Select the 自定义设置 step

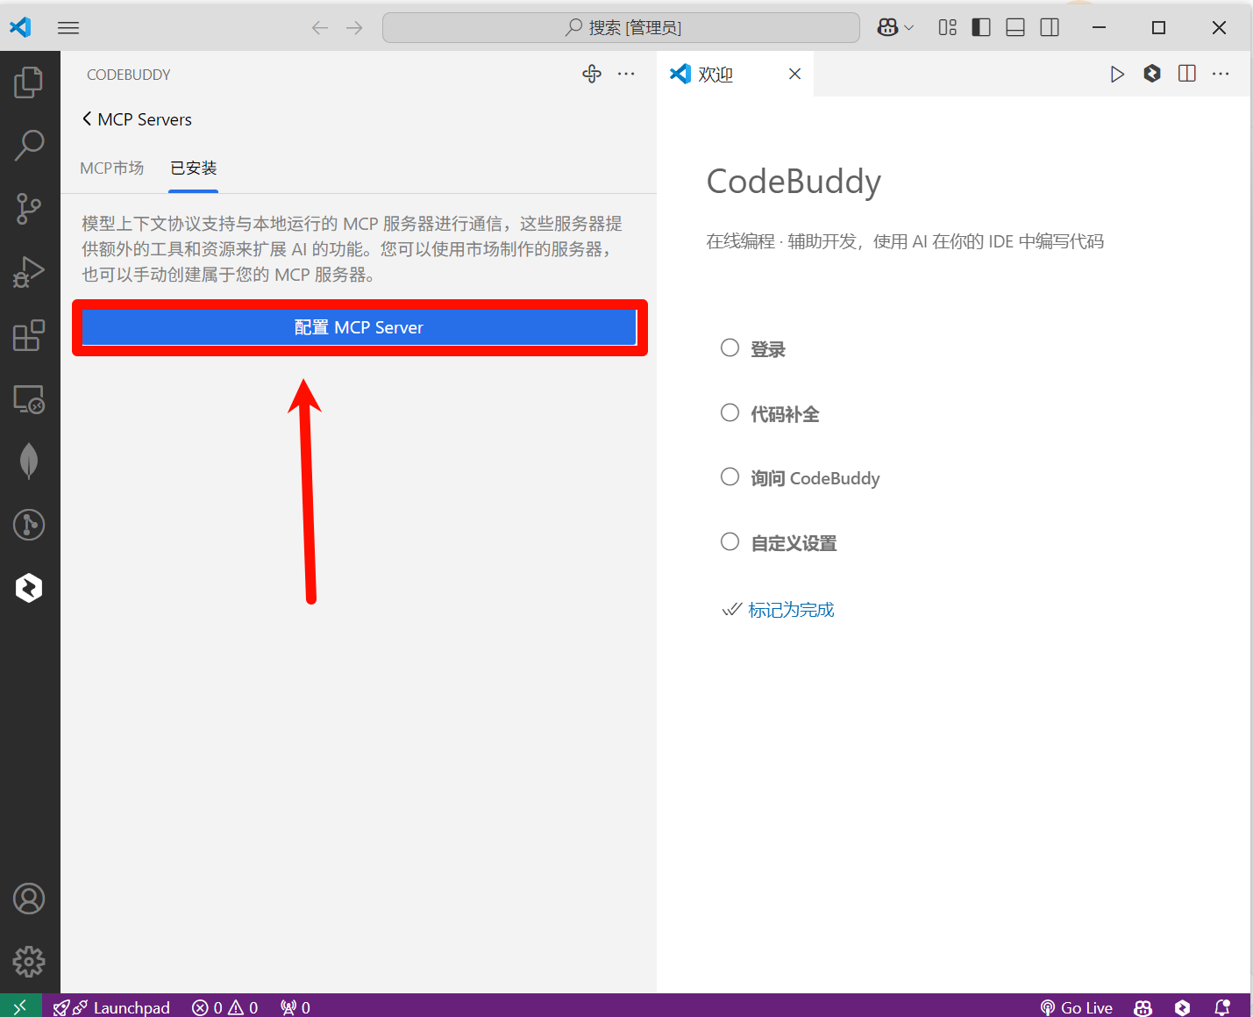(779, 543)
